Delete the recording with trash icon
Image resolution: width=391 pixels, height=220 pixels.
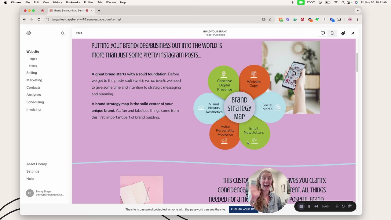[x=350, y=206]
